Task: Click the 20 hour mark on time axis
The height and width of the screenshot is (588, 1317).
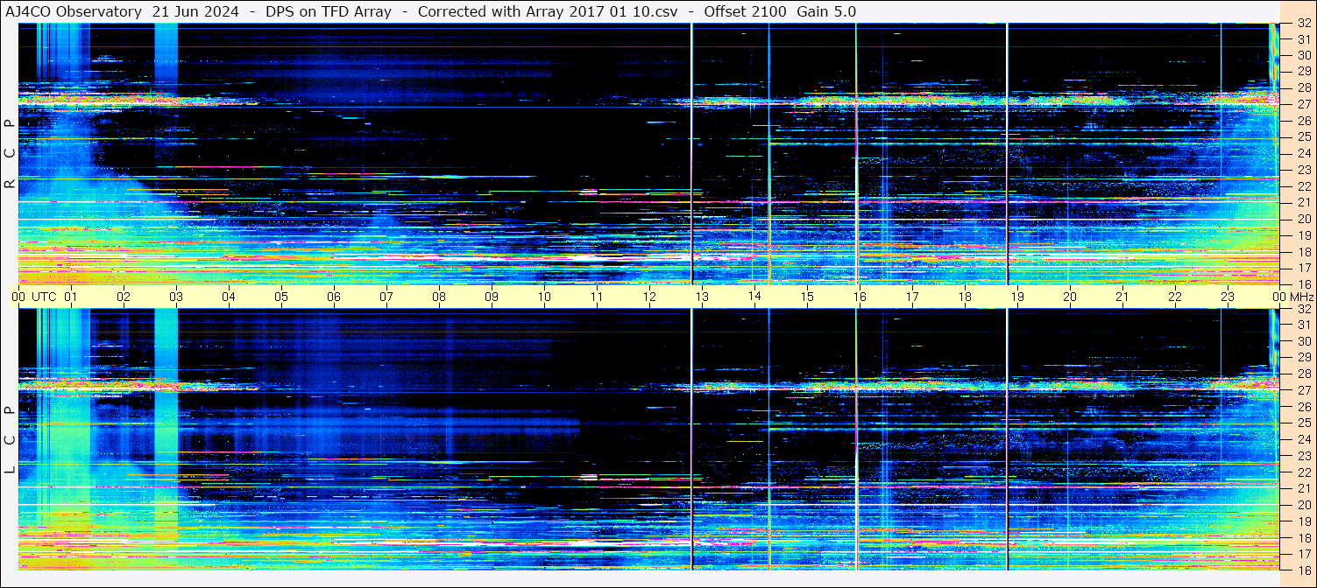Action: point(1070,297)
